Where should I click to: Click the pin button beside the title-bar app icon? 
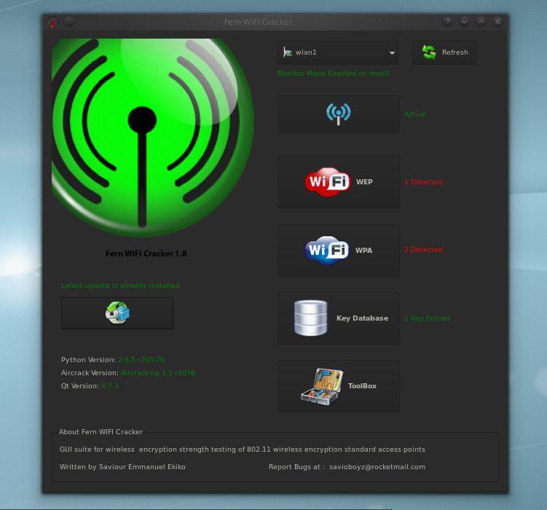tap(69, 22)
